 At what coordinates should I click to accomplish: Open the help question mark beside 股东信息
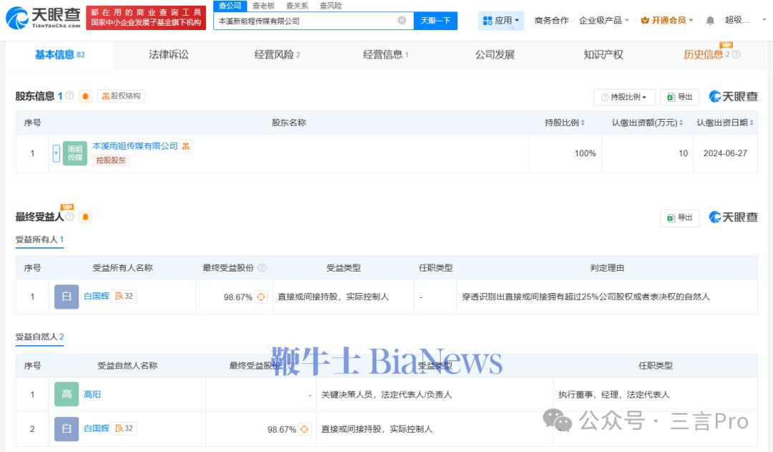[x=70, y=95]
